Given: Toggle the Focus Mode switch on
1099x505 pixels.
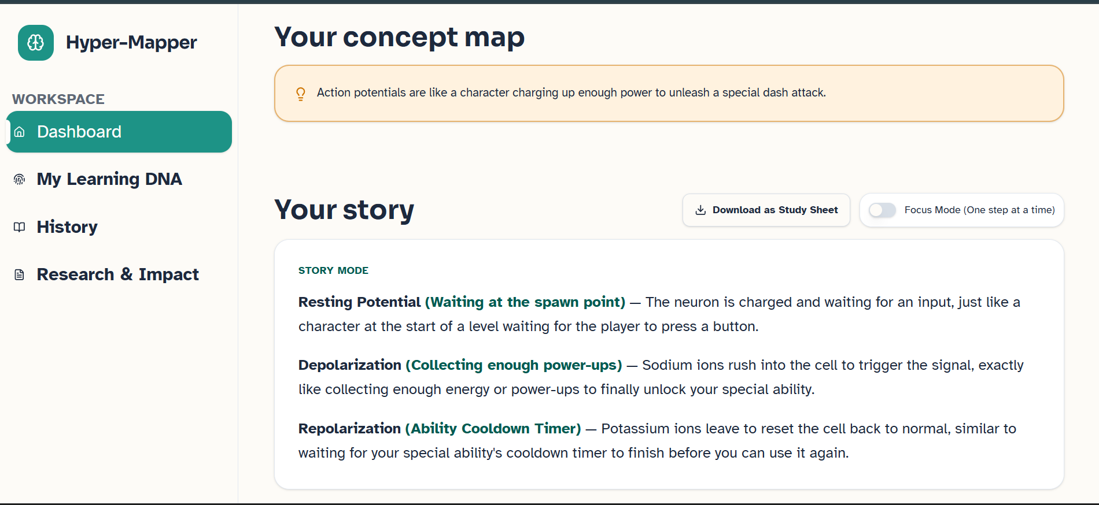Looking at the screenshot, I should point(882,210).
